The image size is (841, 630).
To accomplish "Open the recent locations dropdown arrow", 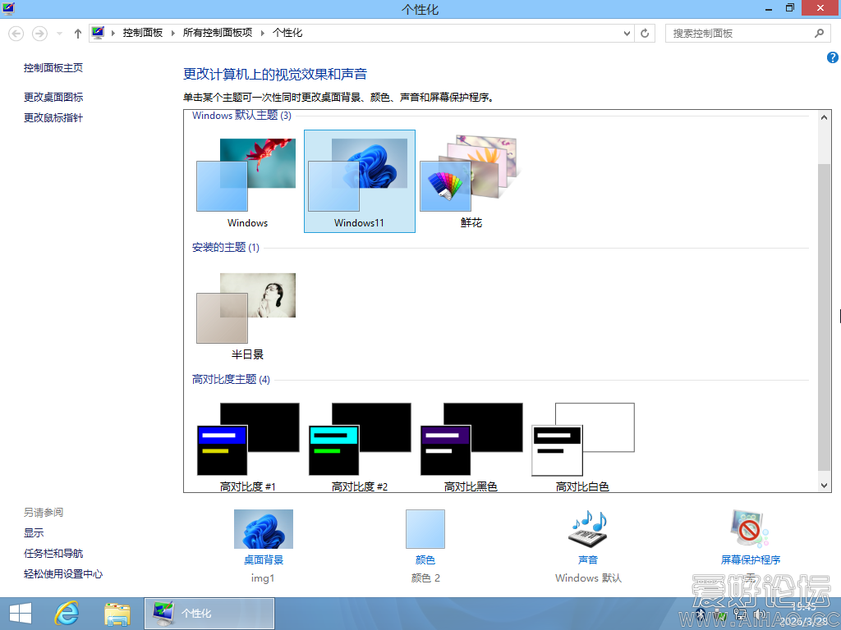I will tap(59, 34).
